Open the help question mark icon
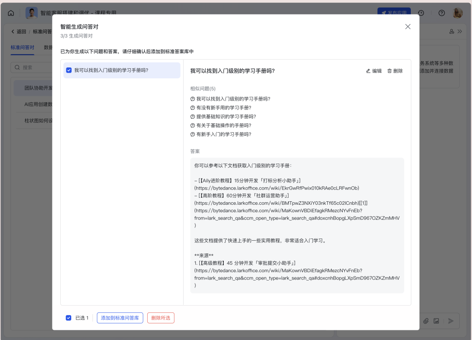Viewport: 472px width, 340px height. [x=441, y=13]
